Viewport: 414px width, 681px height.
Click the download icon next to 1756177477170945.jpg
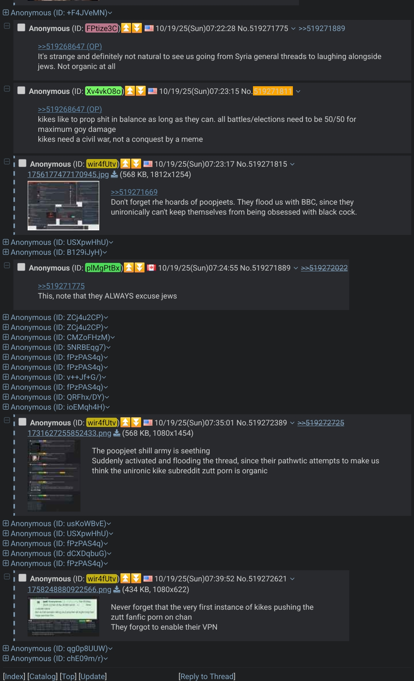114,174
